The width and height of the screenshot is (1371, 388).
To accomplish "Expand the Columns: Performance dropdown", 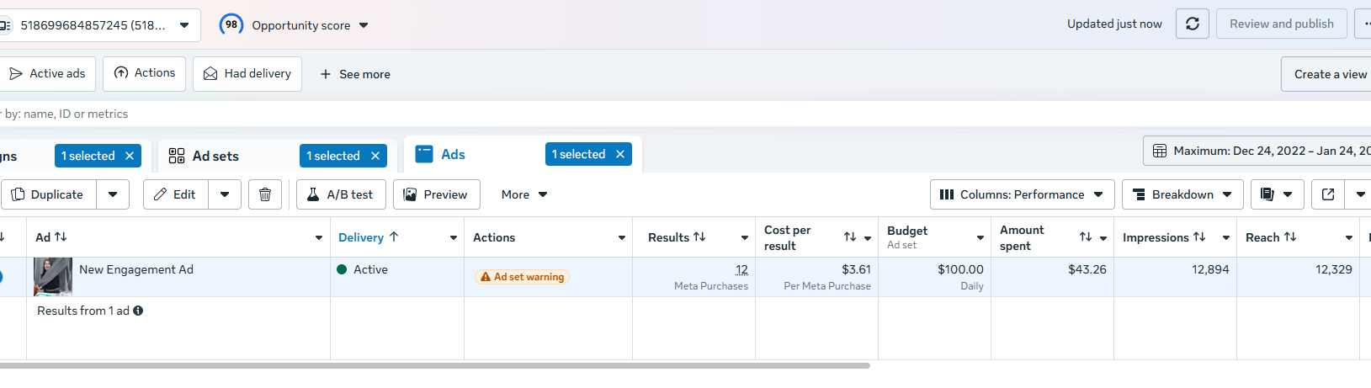I will [1022, 194].
